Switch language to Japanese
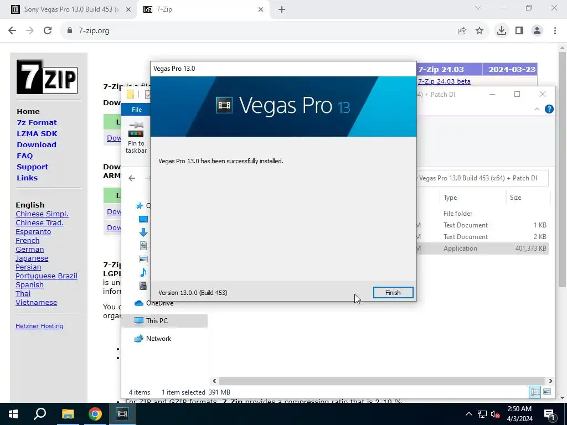 (x=32, y=258)
